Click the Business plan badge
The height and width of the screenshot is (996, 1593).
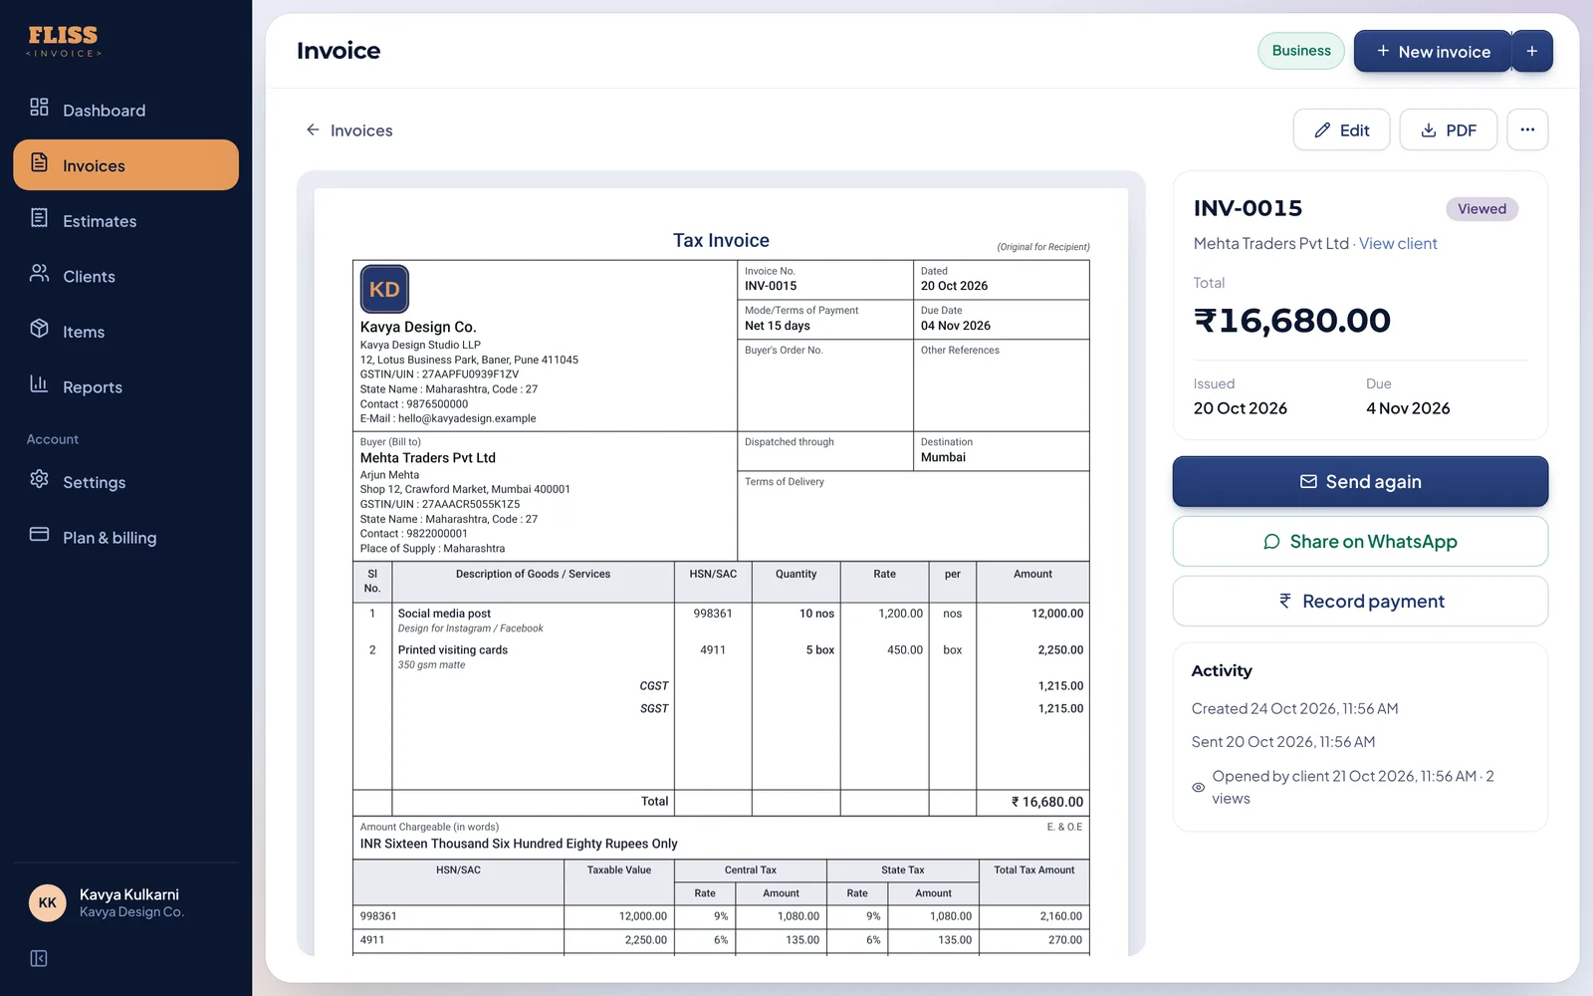click(1301, 51)
